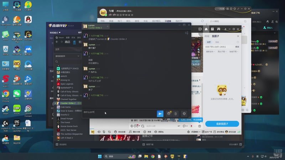Open emoticon picker in Steam chat
This screenshot has width=285, height=160.
[169, 113]
